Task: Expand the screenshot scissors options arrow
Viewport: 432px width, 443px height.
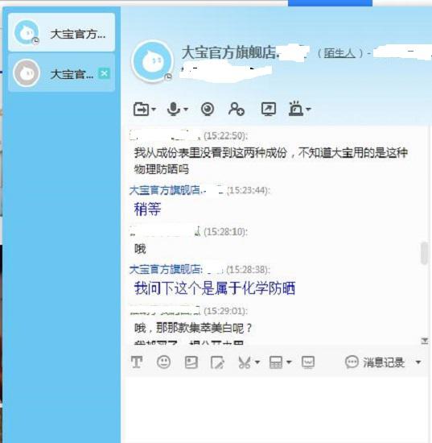Action: tap(257, 362)
